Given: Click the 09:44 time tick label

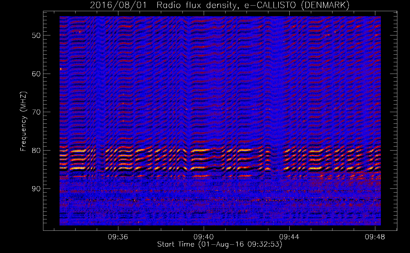Looking at the screenshot, I should pos(289,237).
